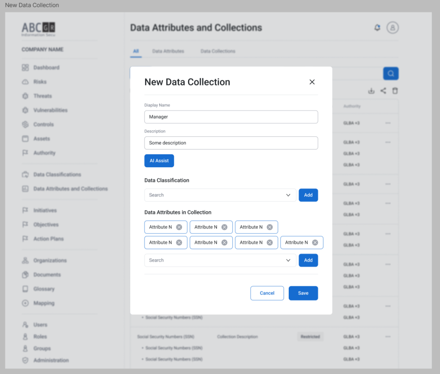Switch to the Data Collections tab
The width and height of the screenshot is (440, 374).
coord(218,51)
